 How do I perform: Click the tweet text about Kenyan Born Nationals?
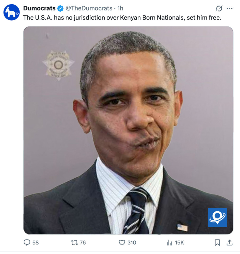122,18
